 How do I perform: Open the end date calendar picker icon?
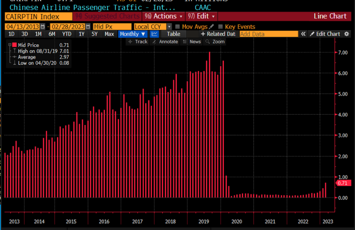coord(88,27)
